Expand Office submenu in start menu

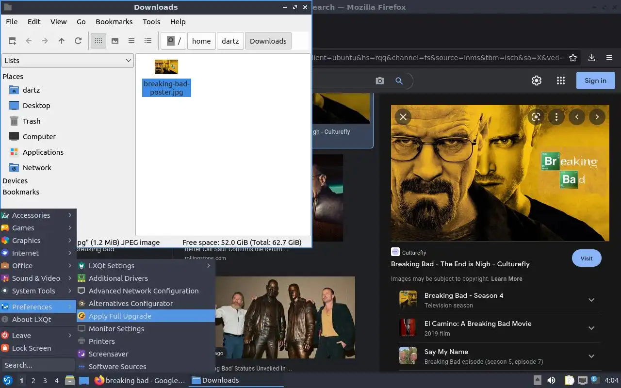point(38,266)
